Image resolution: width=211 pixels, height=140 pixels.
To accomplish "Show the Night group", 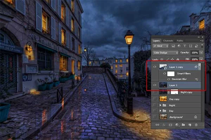I will [155, 105].
